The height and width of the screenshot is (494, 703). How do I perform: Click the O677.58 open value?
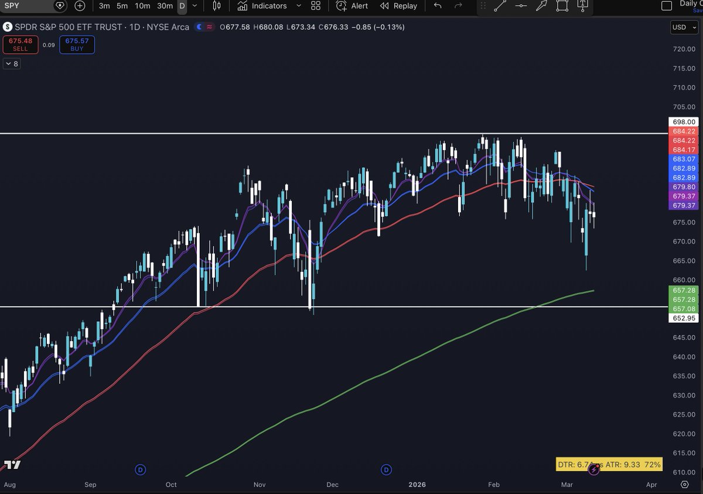tap(234, 27)
